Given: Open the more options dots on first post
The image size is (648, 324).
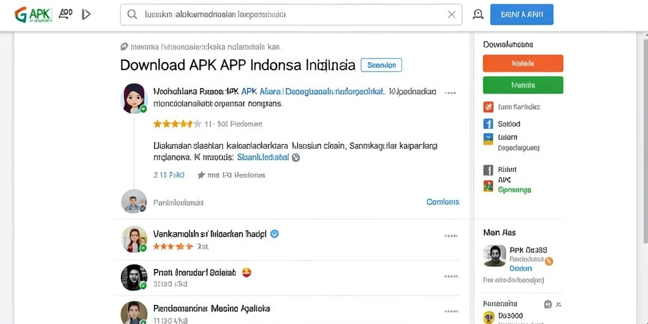Looking at the screenshot, I should tap(450, 93).
